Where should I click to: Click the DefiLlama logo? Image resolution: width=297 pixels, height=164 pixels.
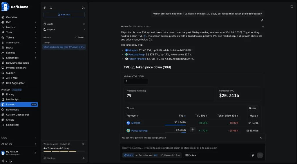coord(15,7)
